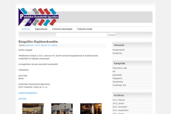171x114 pixels.
Task: Click the Partnerek widget heading
Action: click(x=119, y=45)
